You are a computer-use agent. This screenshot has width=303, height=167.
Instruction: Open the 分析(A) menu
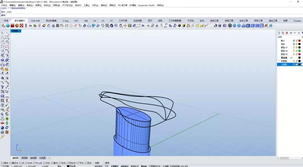(95, 5)
